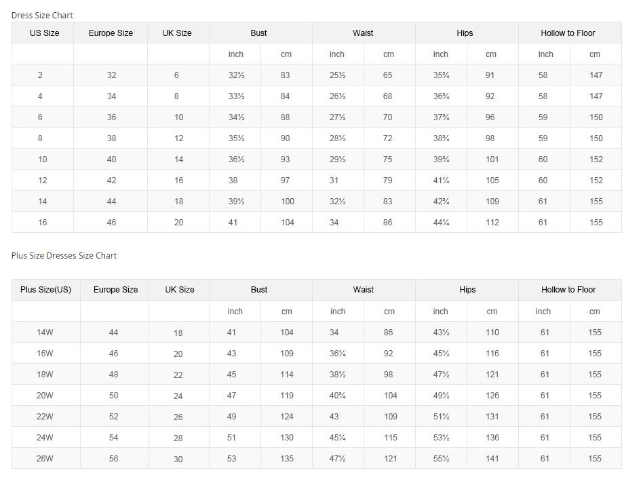Click Europe Size 38 cell

coord(111,138)
